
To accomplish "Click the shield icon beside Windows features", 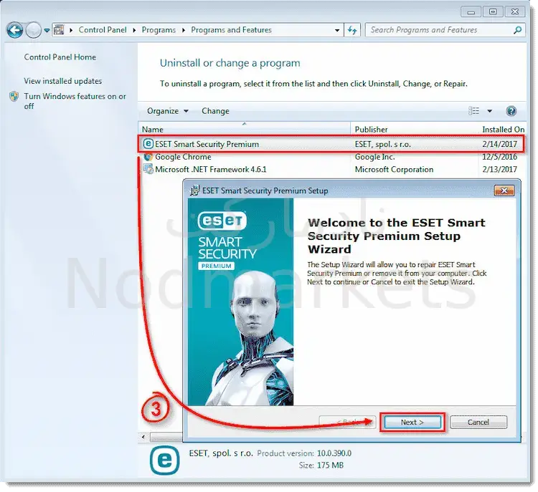I will pyautogui.click(x=14, y=96).
